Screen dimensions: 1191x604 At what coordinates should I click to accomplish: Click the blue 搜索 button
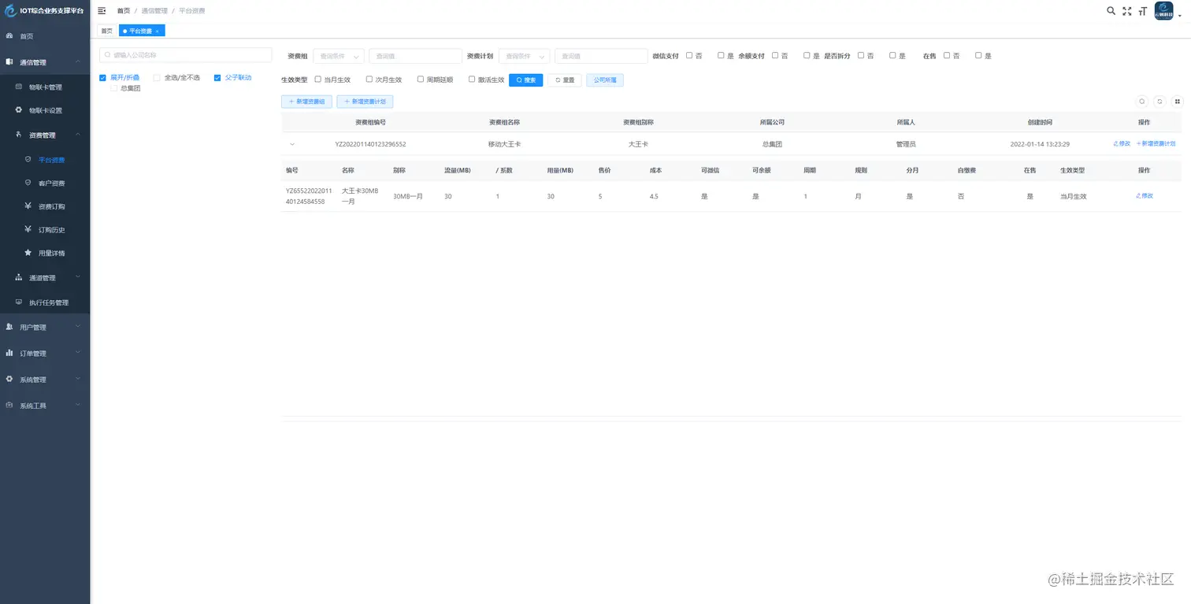point(525,80)
